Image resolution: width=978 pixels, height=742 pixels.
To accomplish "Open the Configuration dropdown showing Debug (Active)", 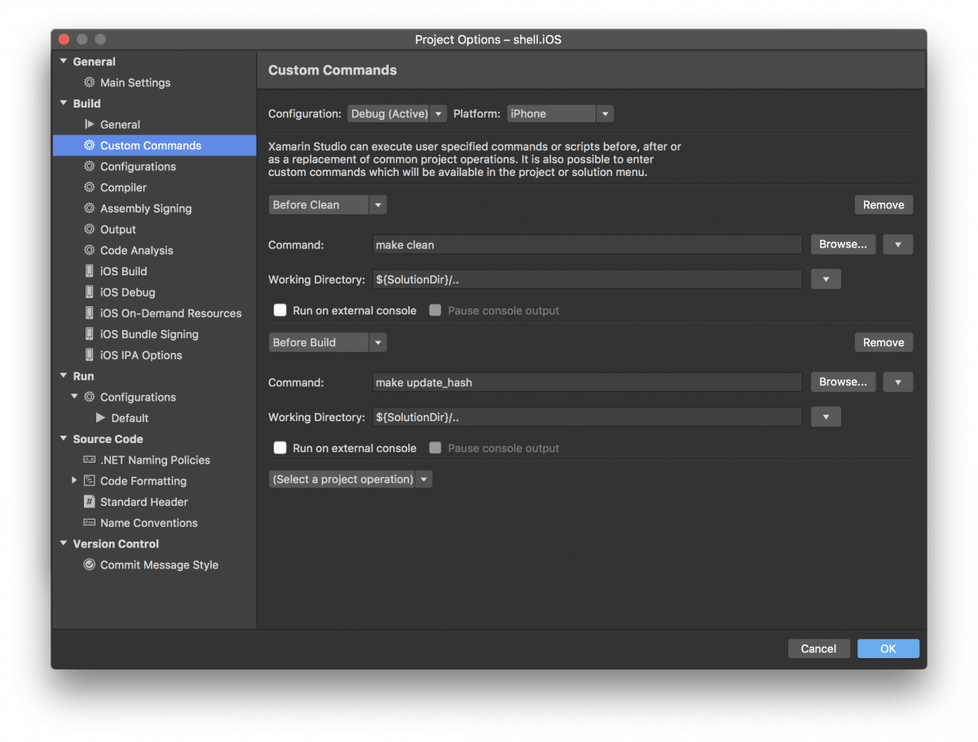I will pyautogui.click(x=397, y=113).
